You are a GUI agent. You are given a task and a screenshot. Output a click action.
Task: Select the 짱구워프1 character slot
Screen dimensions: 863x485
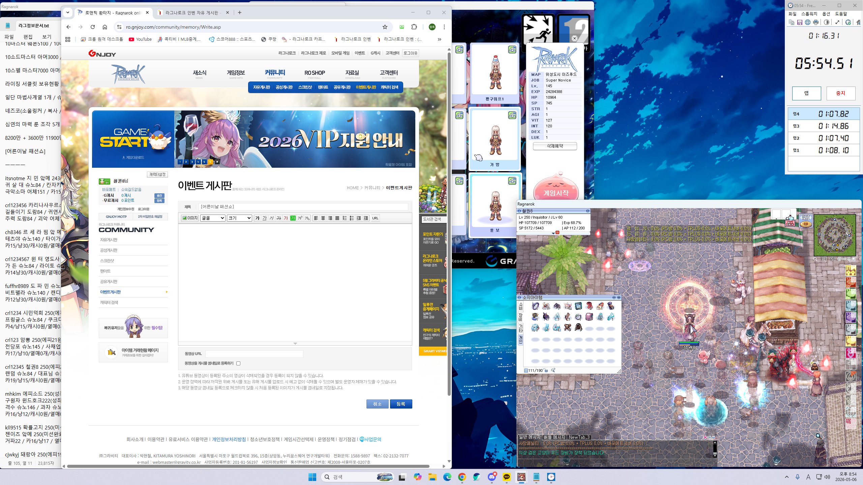(x=495, y=73)
